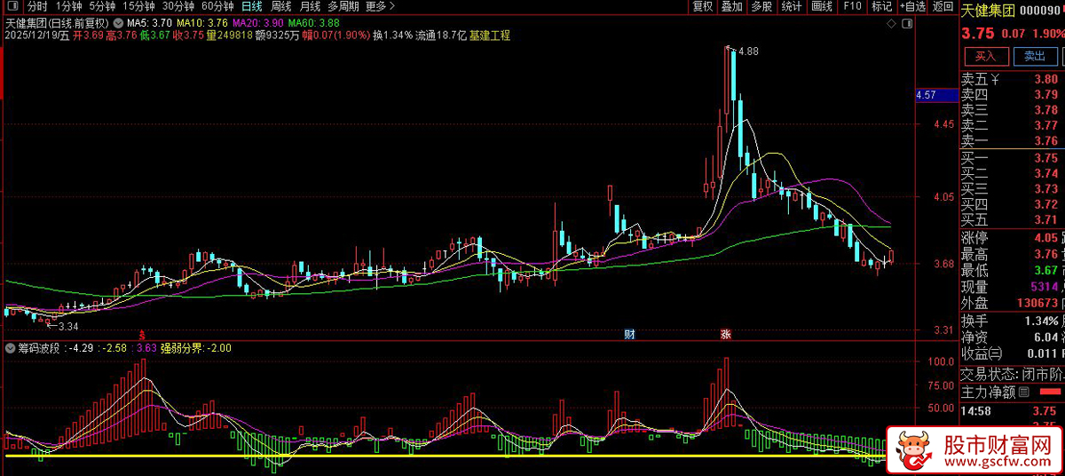The image size is (1065, 476).
Task: Open the F10 company info
Action: point(852,6)
